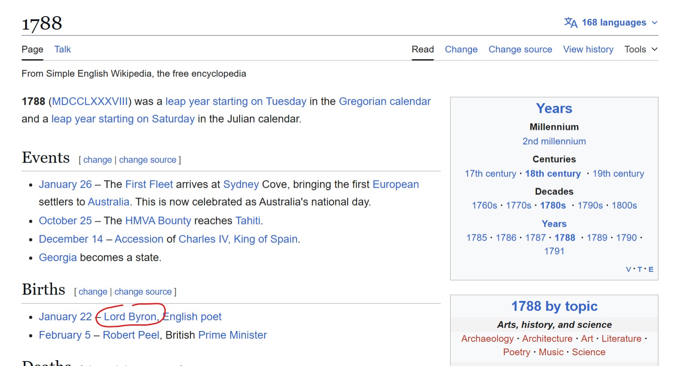Viewport: 679px width, 366px height.
Task: Open the 1790s decade link
Action: click(x=590, y=205)
